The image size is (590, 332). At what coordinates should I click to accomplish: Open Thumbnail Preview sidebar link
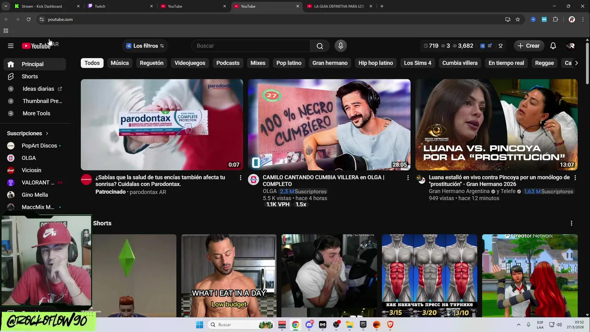(35, 101)
